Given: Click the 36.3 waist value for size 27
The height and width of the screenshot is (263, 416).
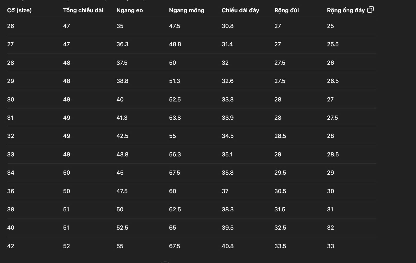Looking at the screenshot, I should tap(122, 44).
